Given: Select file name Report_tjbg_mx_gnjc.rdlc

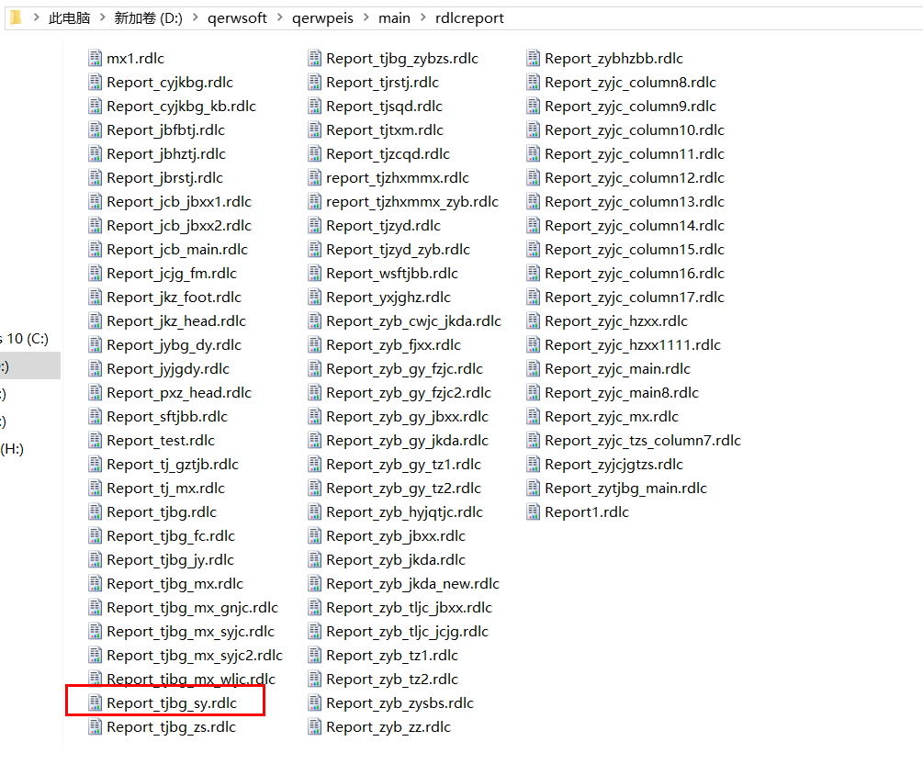Looking at the screenshot, I should point(193,607).
